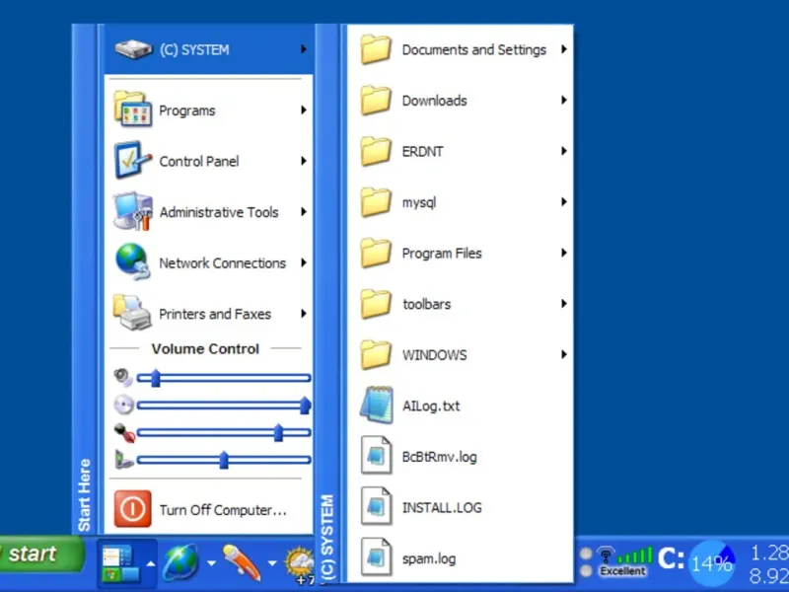Viewport: 789px width, 592px height.
Task: Expand the Control Panel submenu arrow
Action: 304,161
